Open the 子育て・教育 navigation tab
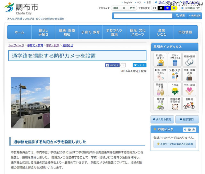 tap(91, 32)
